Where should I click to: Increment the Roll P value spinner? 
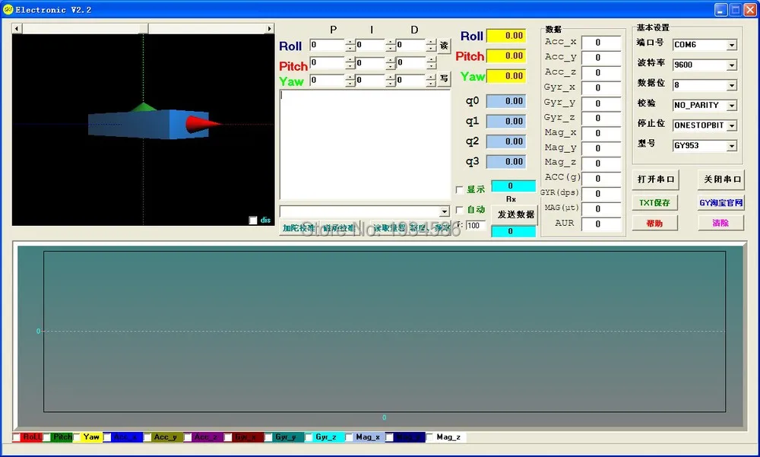point(350,43)
